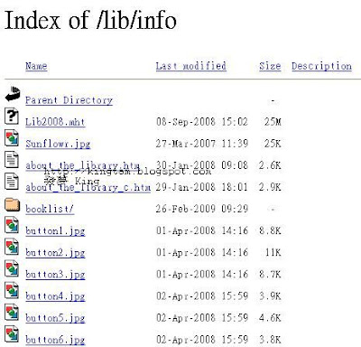Click the size value 8.7K
The width and height of the screenshot is (361, 347).
pos(270,275)
